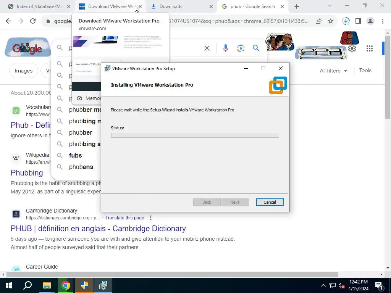Image resolution: width=391 pixels, height=293 pixels.
Task: Expand the All filters dropdown
Action: (x=333, y=71)
